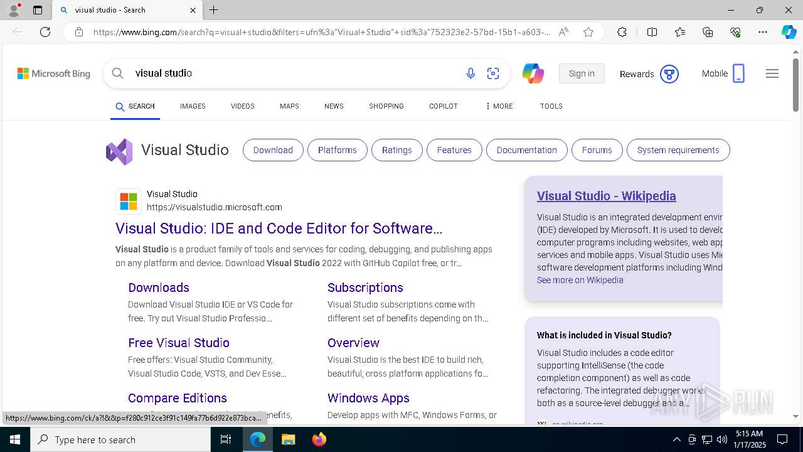Click the browser address bar URL

point(322,32)
